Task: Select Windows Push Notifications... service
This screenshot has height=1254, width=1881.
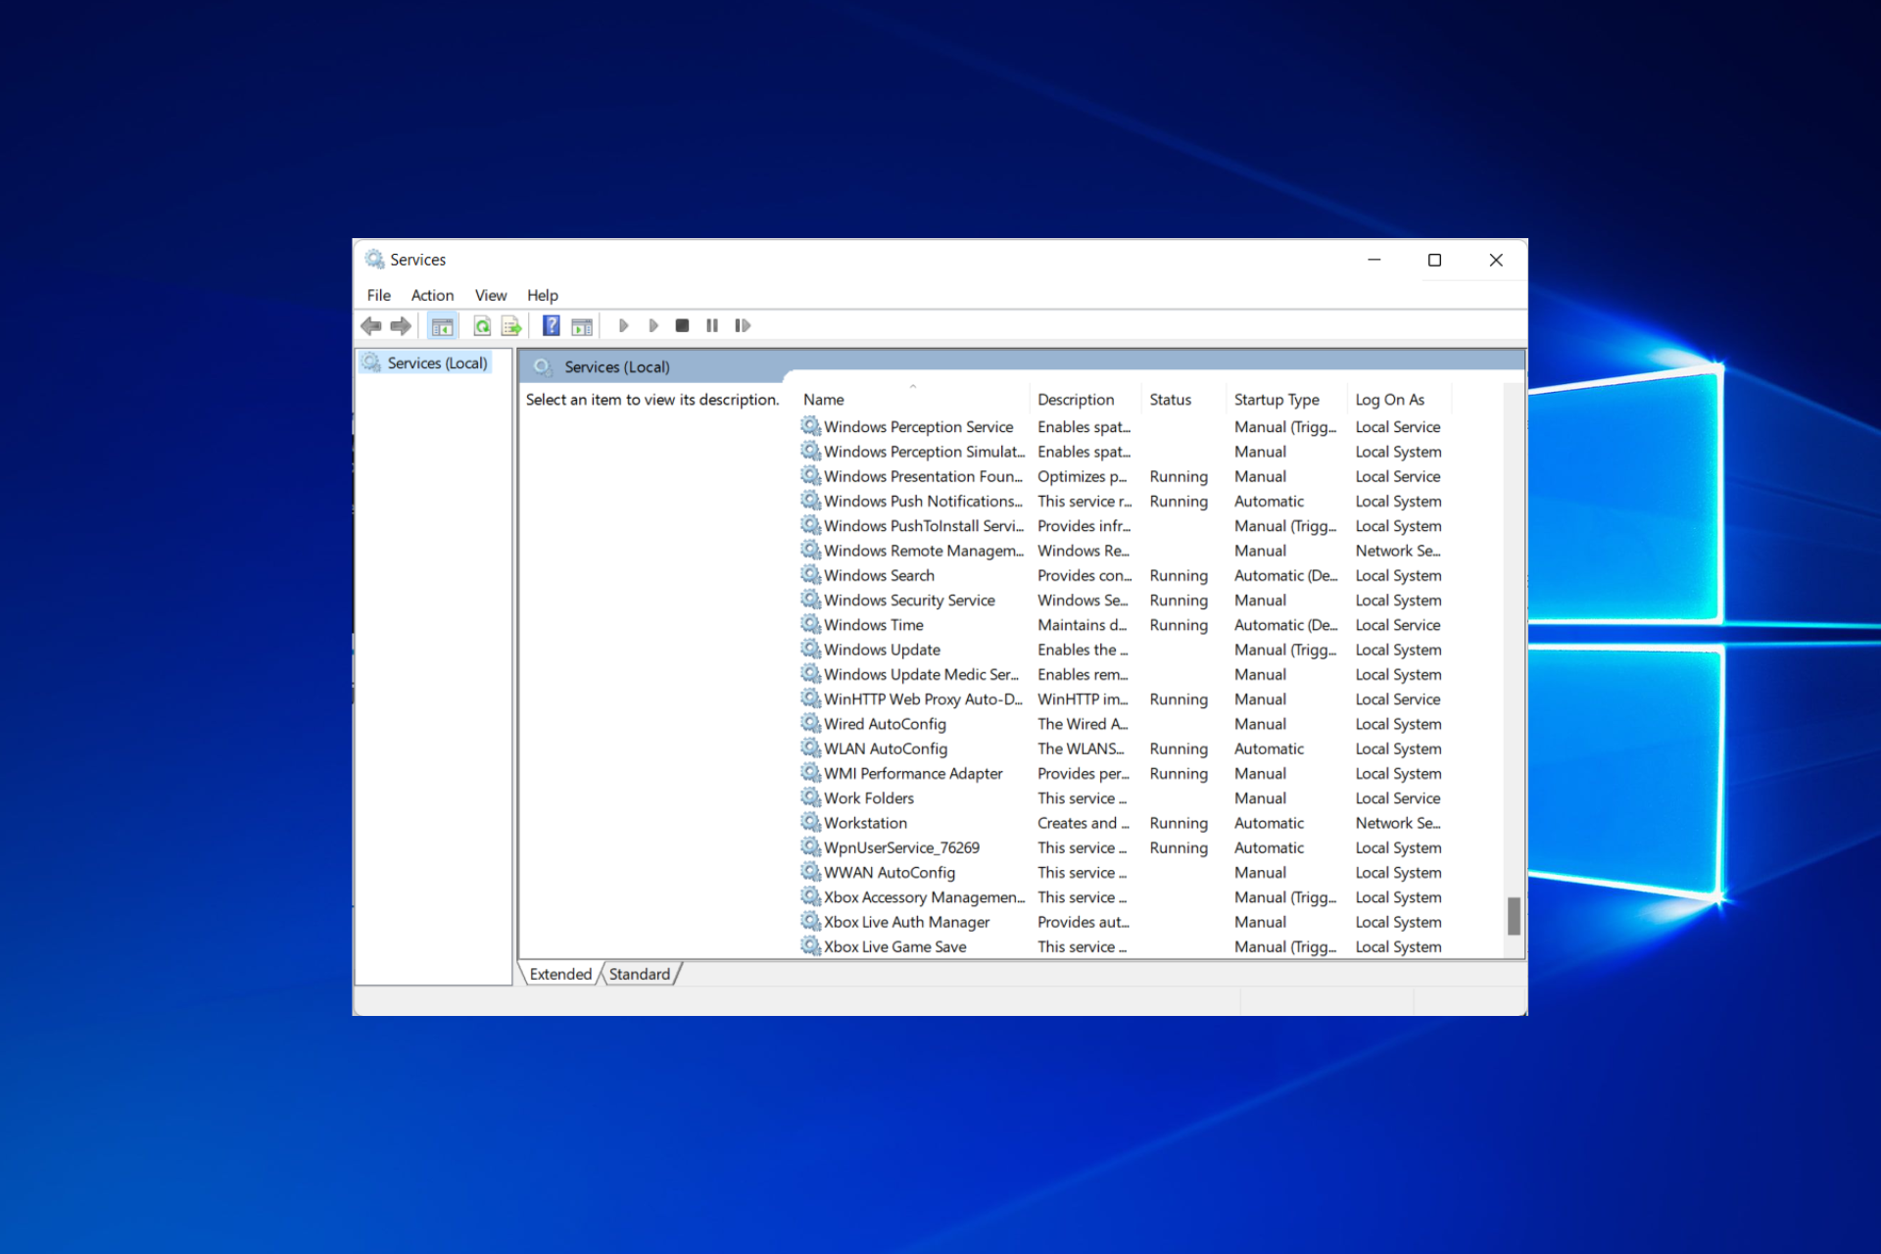Action: tap(923, 502)
